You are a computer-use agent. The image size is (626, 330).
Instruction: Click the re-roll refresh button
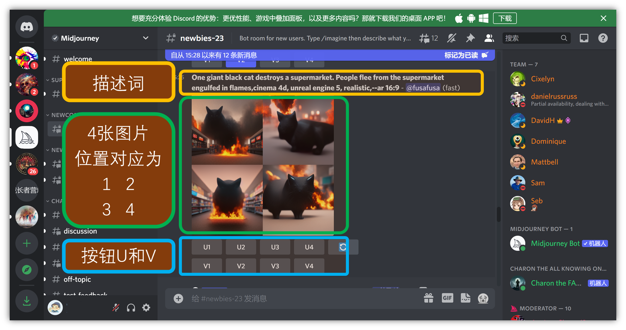(x=343, y=247)
